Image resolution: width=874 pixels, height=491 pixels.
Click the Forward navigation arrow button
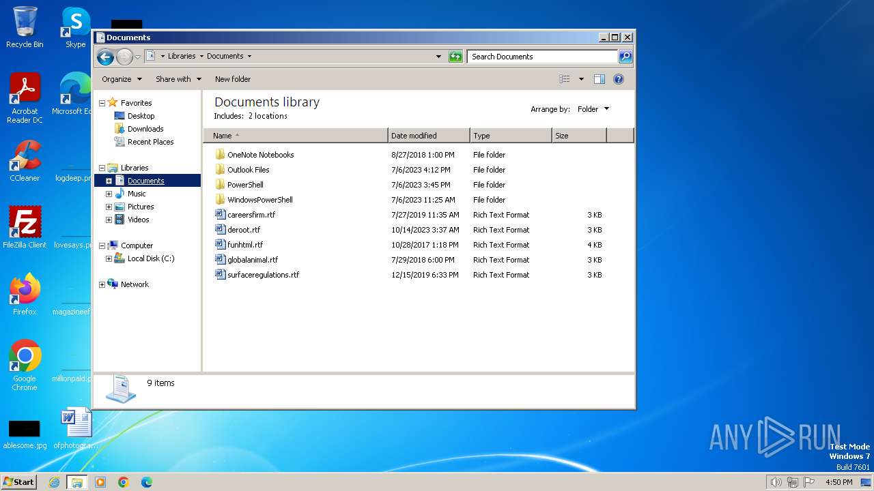[x=124, y=57]
